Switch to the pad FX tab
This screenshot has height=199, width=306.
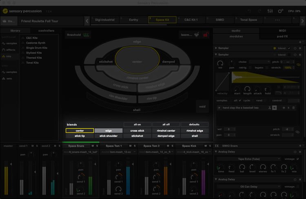(282, 36)
